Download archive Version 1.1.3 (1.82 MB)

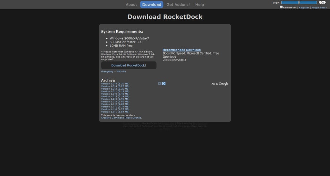(x=115, y=102)
